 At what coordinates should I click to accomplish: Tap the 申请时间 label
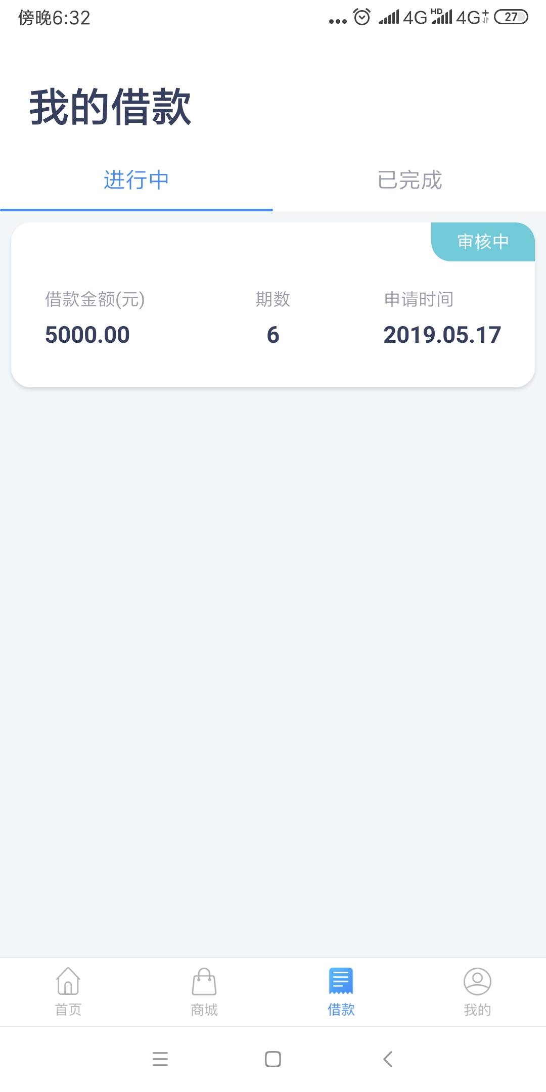(x=419, y=299)
